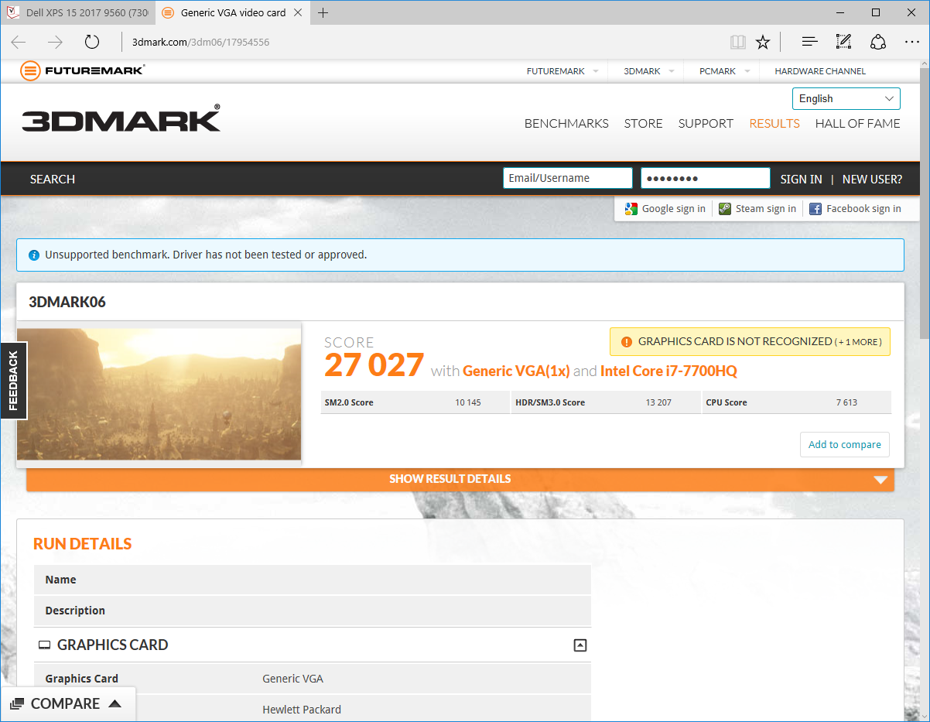The image size is (930, 722).
Task: Open the Generic VGA(1x) link
Action: 516,371
